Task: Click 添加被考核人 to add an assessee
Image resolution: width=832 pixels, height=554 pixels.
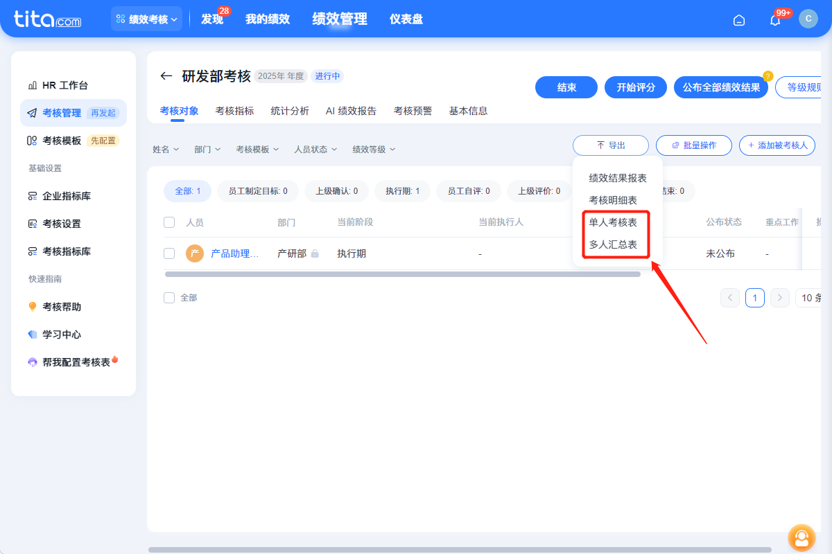Action: [777, 145]
